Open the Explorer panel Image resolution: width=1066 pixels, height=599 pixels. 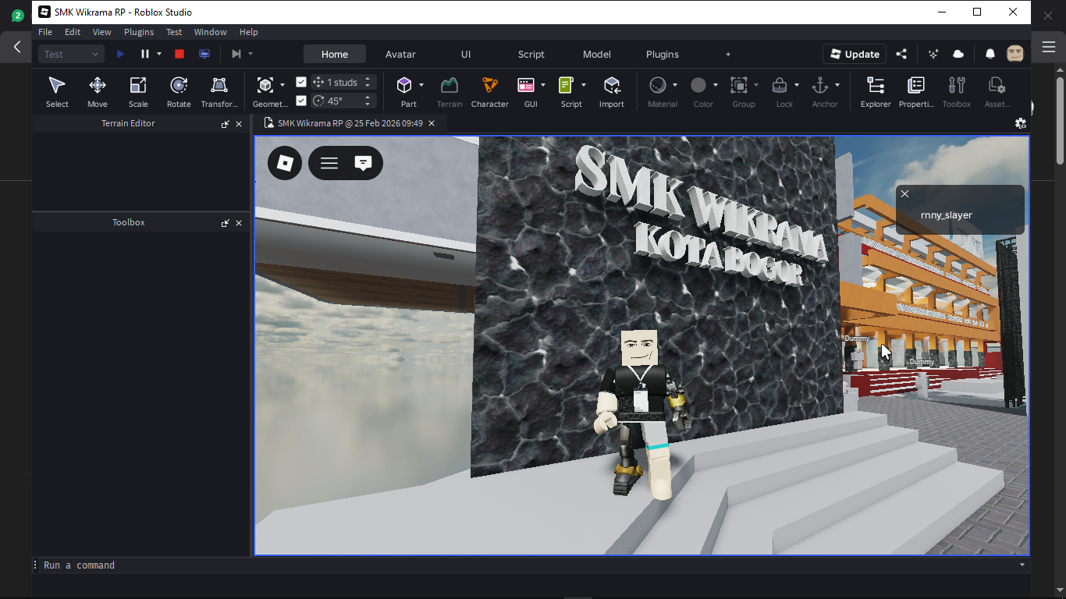pyautogui.click(x=875, y=91)
